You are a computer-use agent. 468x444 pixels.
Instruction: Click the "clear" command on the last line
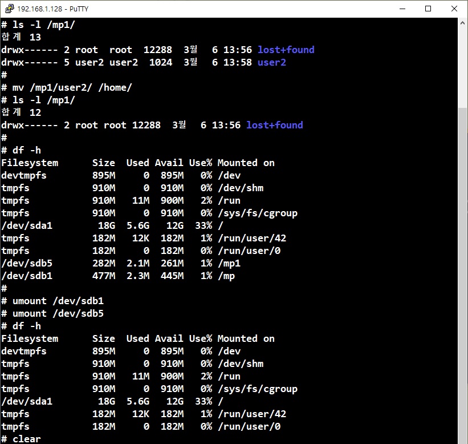coord(27,439)
